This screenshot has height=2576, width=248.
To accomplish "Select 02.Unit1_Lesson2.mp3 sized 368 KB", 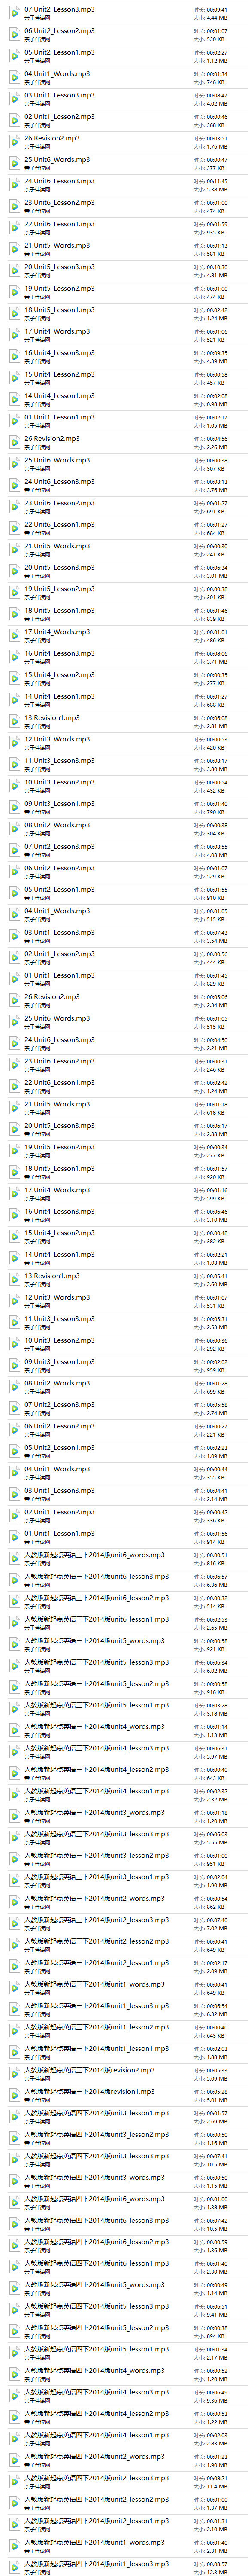I will tap(124, 121).
